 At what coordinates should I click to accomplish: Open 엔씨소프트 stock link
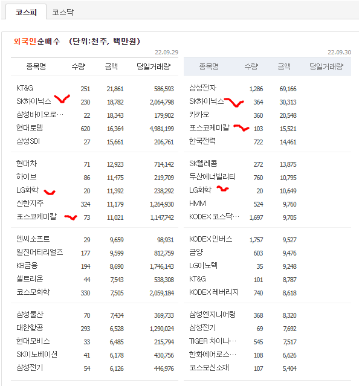coord(33,239)
